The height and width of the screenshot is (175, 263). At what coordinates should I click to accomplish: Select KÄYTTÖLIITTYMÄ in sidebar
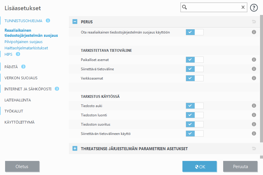pos(19,122)
